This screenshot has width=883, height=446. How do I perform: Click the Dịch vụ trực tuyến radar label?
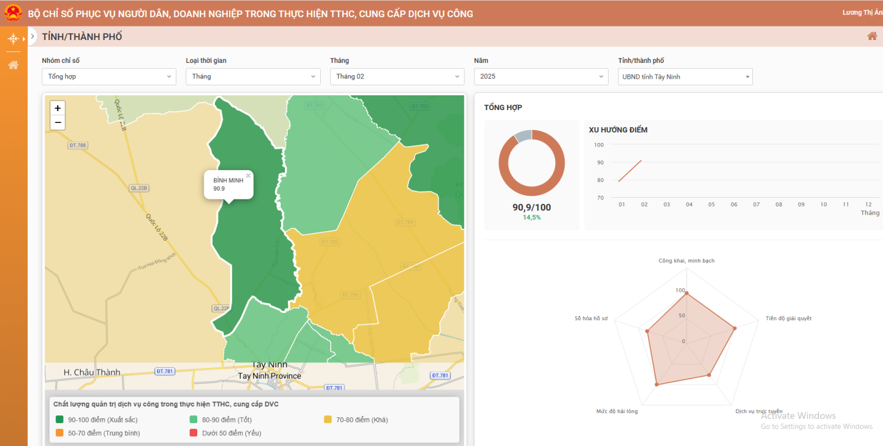[759, 411]
